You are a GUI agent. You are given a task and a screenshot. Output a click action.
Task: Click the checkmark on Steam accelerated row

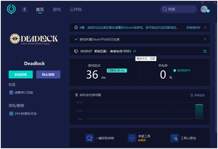(x=76, y=39)
